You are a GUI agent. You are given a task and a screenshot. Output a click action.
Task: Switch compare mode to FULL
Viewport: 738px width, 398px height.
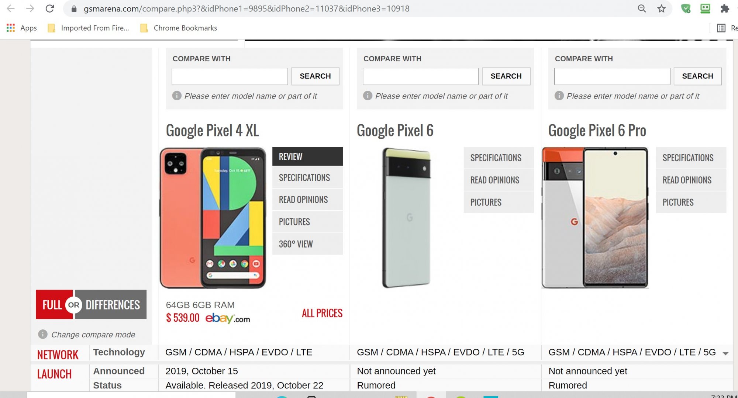51,305
